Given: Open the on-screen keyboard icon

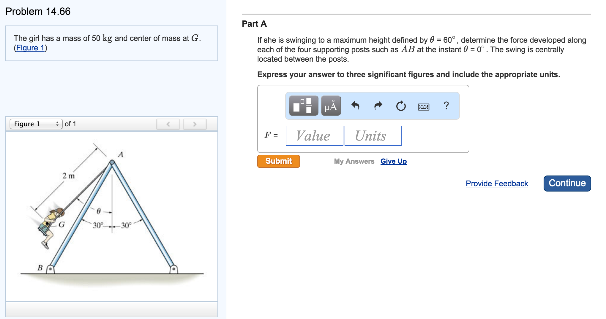Looking at the screenshot, I should [424, 107].
